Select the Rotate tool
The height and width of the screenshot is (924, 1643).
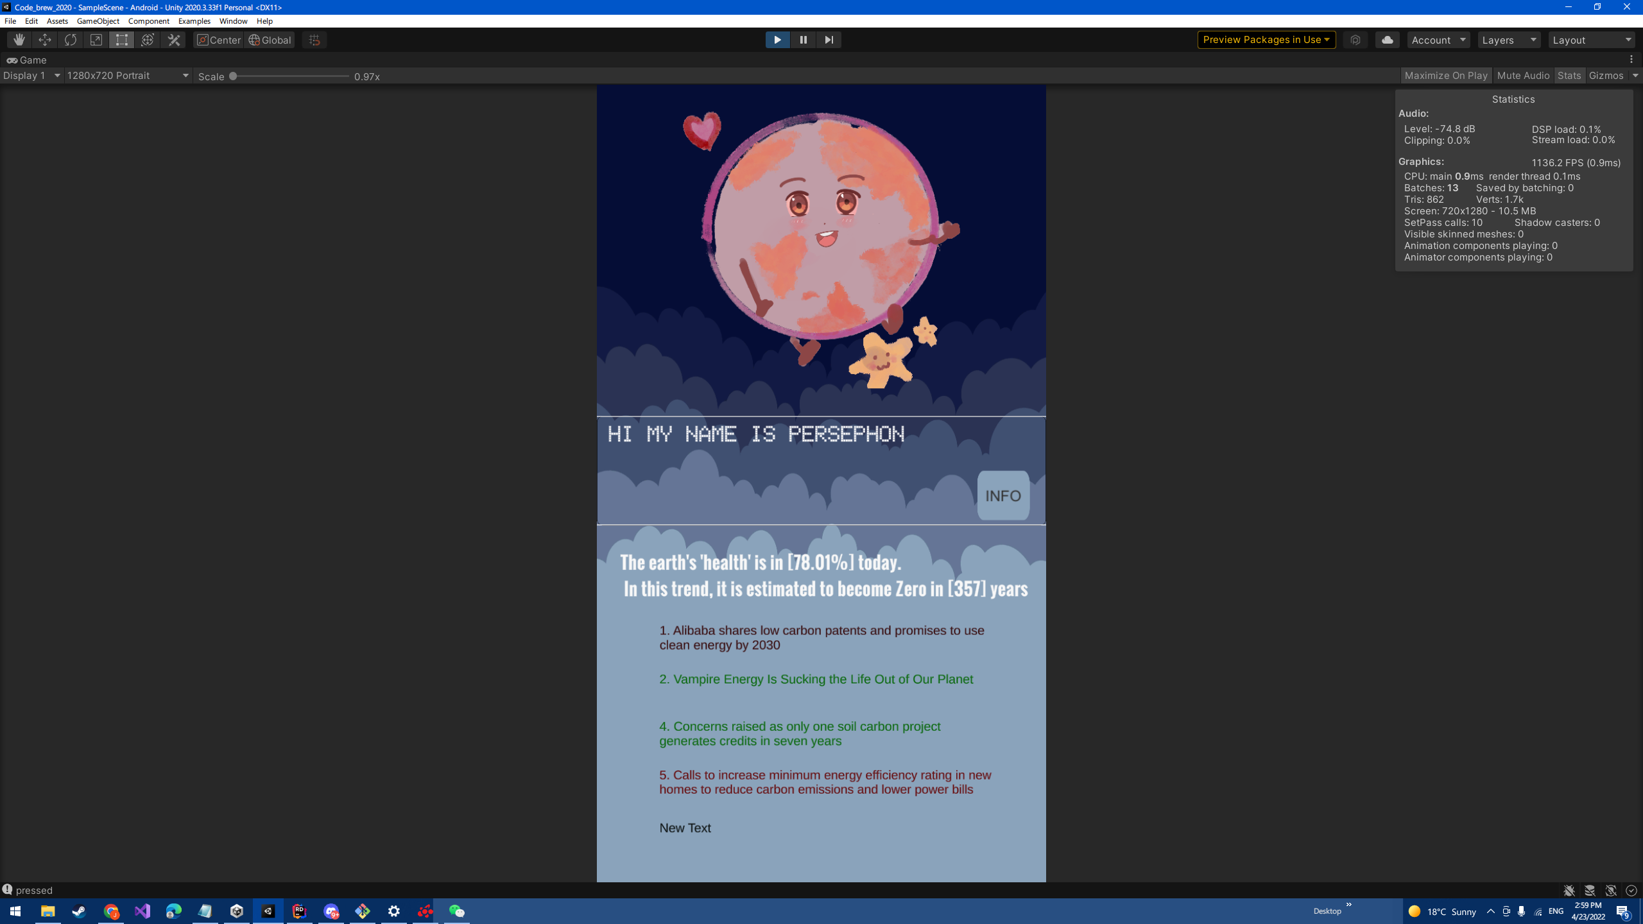click(x=71, y=40)
